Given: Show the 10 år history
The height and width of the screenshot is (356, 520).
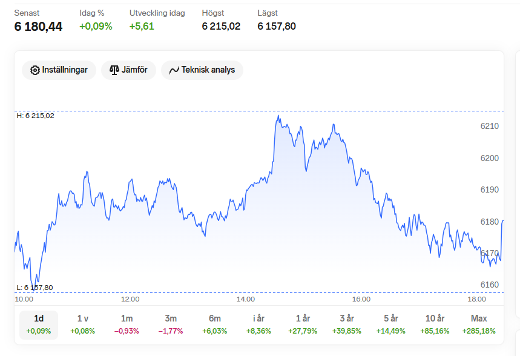Looking at the screenshot, I should [435, 325].
